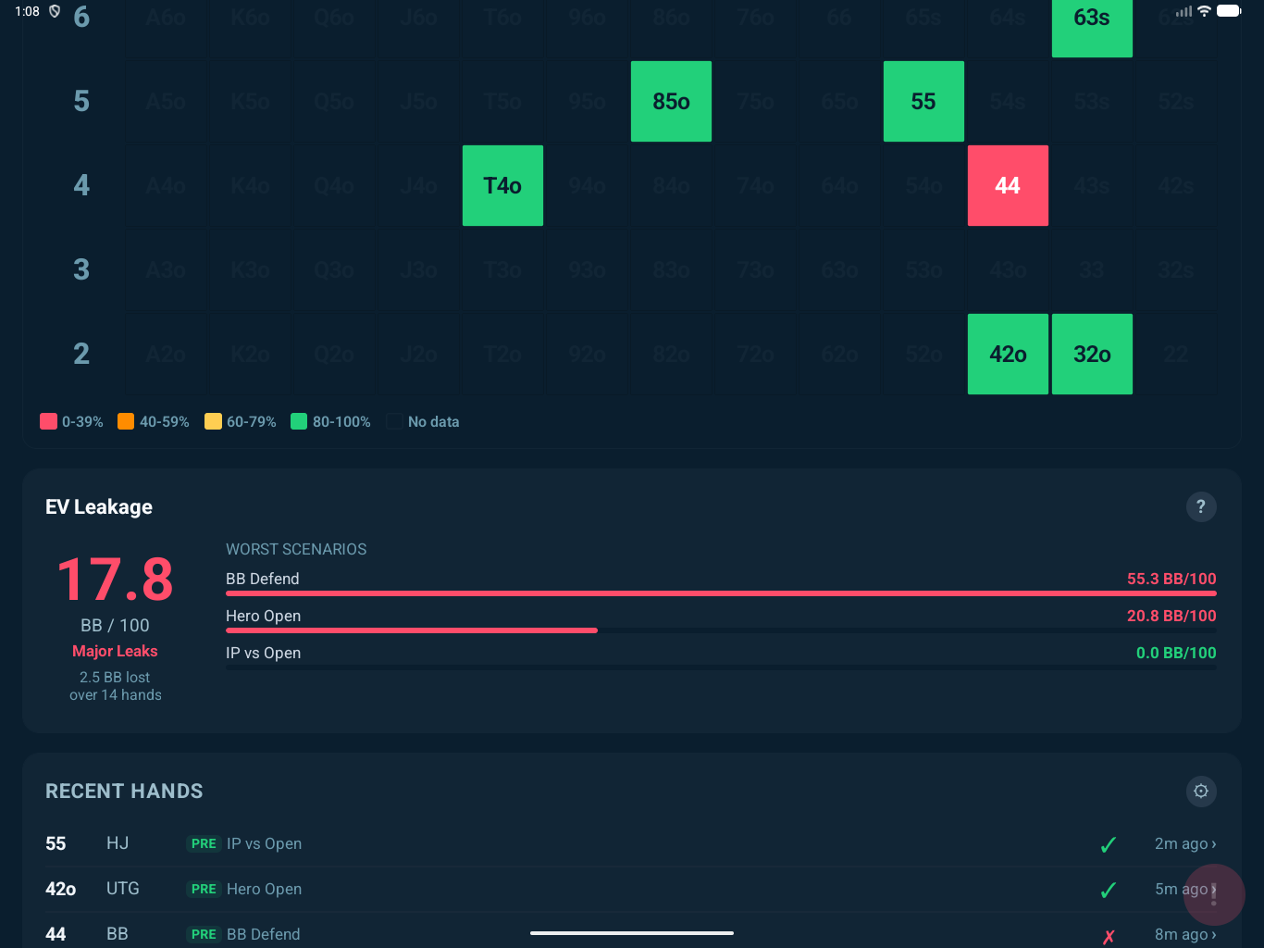Tap the battery icon in status bar
This screenshot has width=1264, height=948.
[x=1229, y=11]
